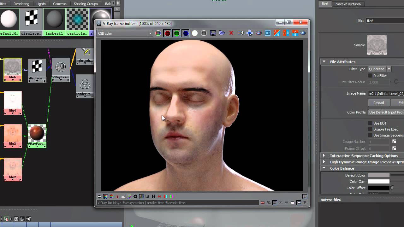The width and height of the screenshot is (404, 227).
Task: Select the file6 texture node in graph
Action: [x=13, y=69]
